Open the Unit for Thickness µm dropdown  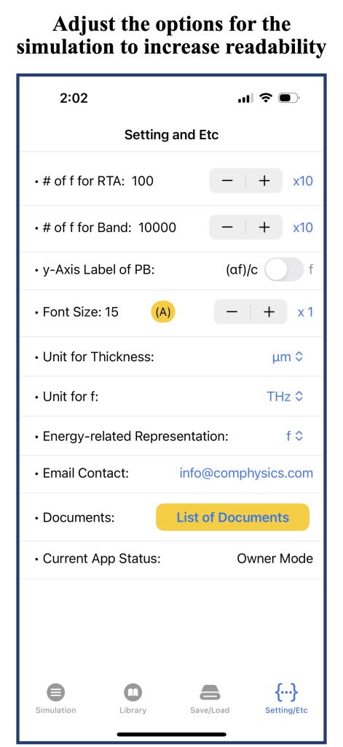coord(288,356)
